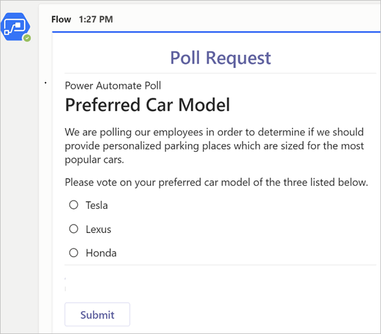Select the Lexus radio button
The image size is (381, 334).
tap(74, 229)
